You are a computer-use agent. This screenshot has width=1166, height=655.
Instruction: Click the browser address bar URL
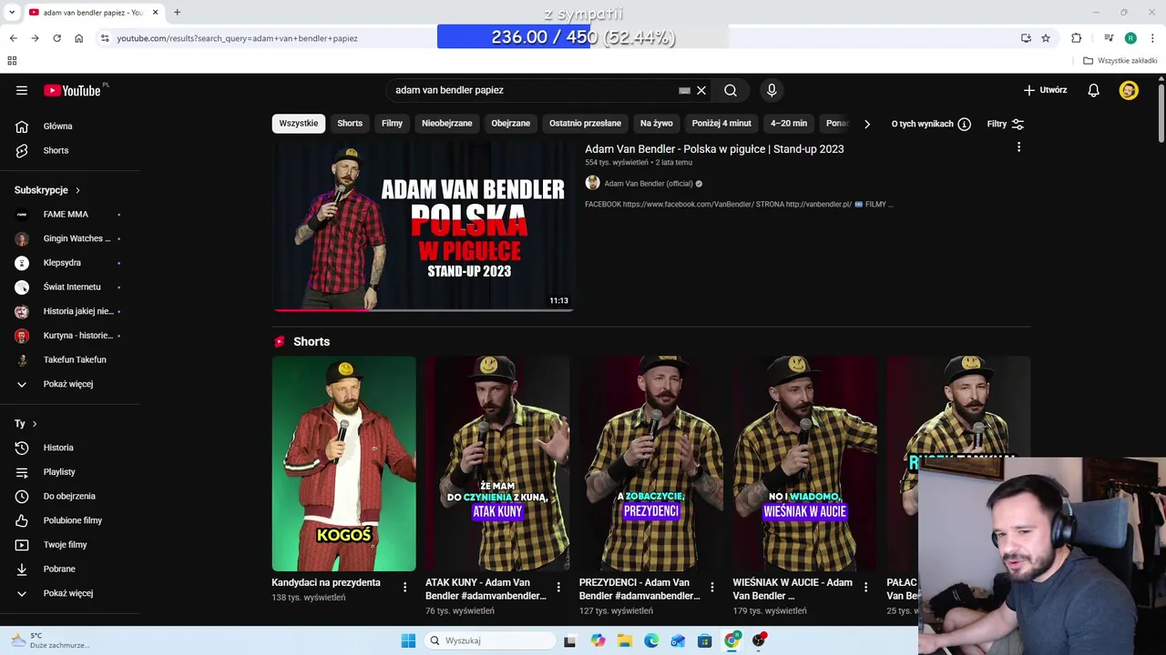point(237,38)
